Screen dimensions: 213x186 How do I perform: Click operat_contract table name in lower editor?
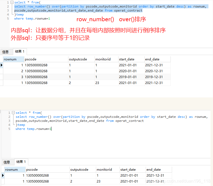pos(130,121)
